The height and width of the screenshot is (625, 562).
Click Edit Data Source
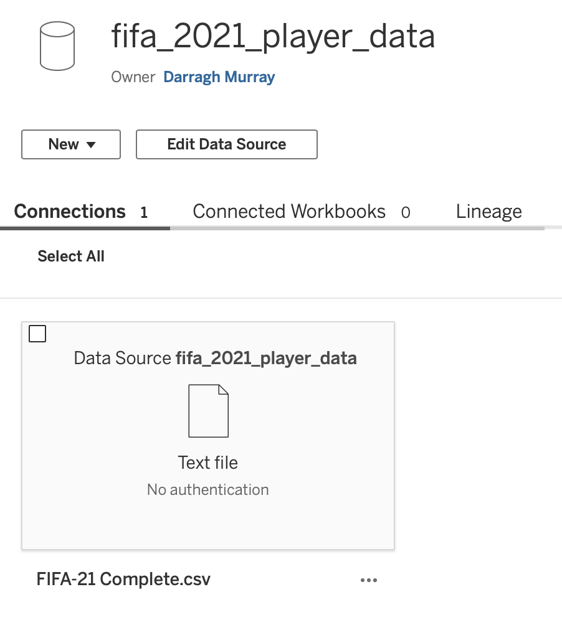point(226,144)
